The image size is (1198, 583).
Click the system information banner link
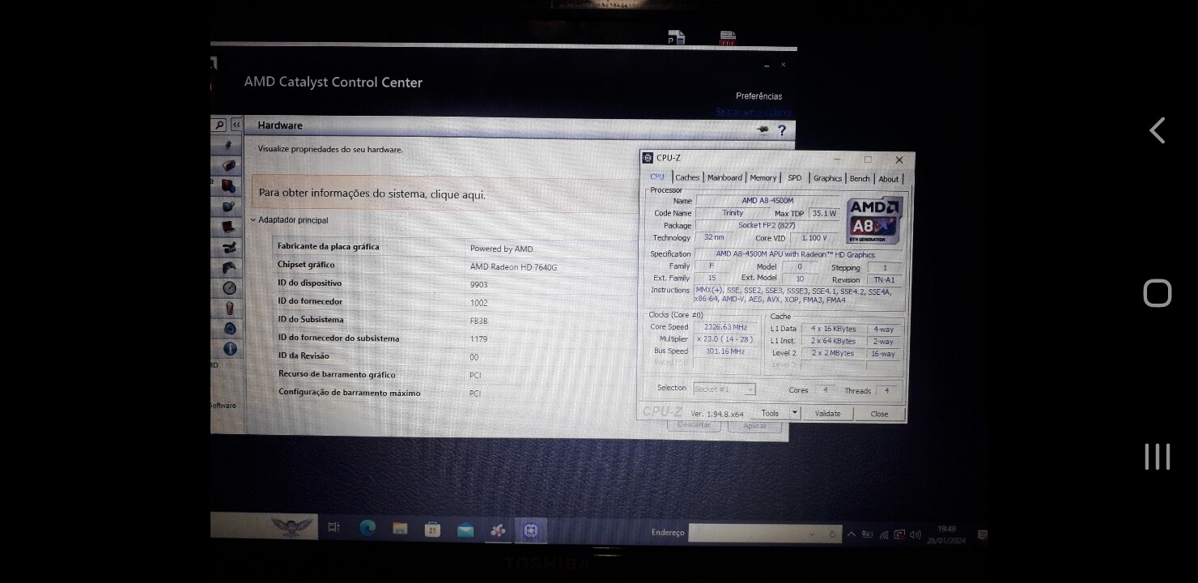coord(372,194)
